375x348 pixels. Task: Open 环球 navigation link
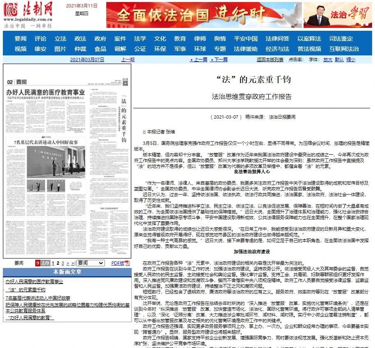click(x=200, y=49)
